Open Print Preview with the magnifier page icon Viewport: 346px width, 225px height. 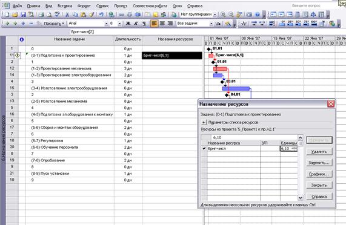pyautogui.click(x=49, y=15)
